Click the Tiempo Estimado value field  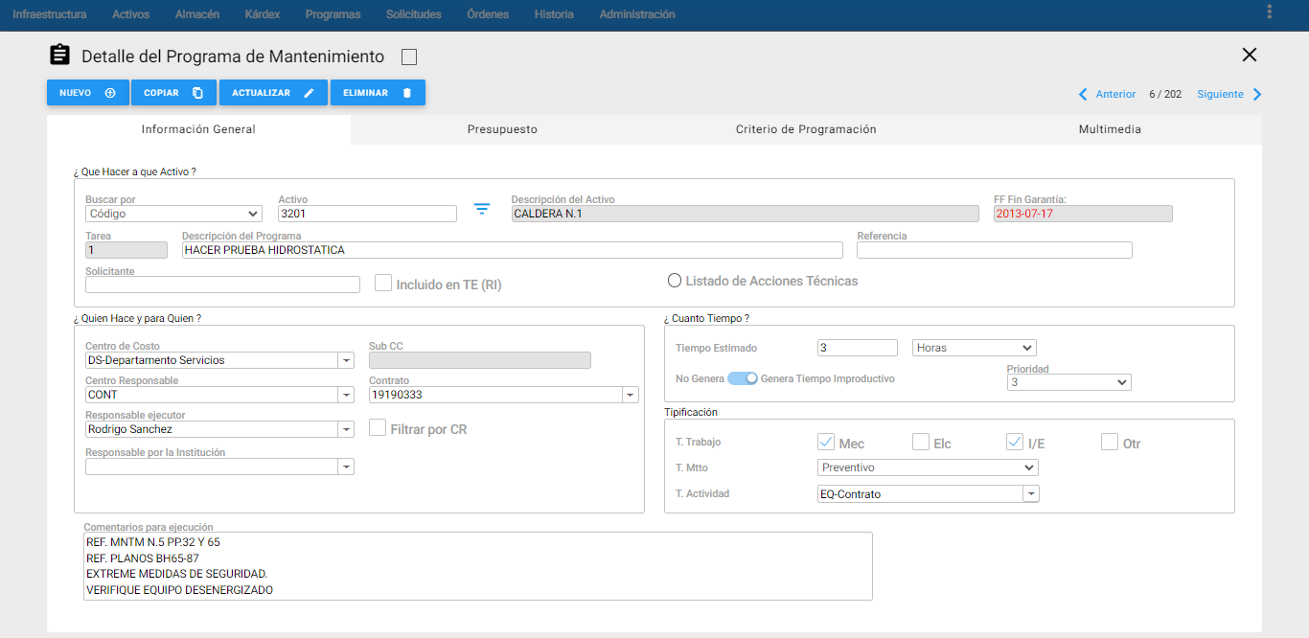(858, 348)
